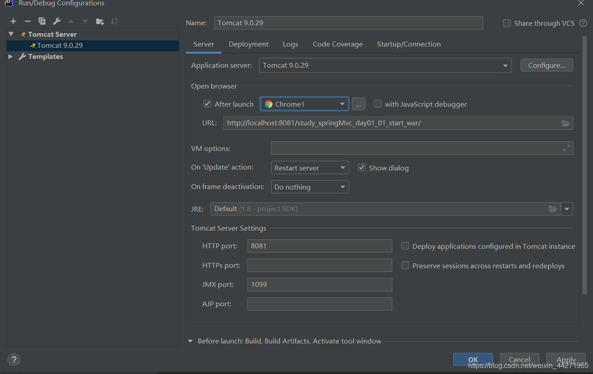Click the Configure... button
This screenshot has height=374, width=593.
pyautogui.click(x=547, y=66)
